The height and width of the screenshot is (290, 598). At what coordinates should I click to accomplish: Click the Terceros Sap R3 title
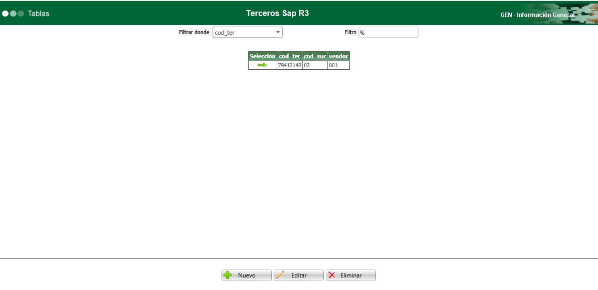click(278, 14)
